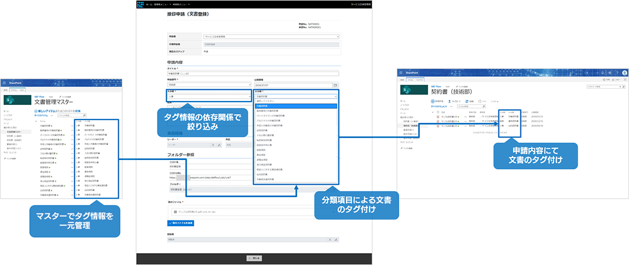The height and width of the screenshot is (265, 629).
Task: Click the ホーム link in the form's top bar
Action: (x=149, y=4)
